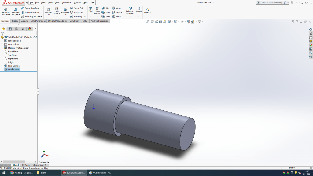Open the ConfigurationManager tab icon

[x=17, y=29]
